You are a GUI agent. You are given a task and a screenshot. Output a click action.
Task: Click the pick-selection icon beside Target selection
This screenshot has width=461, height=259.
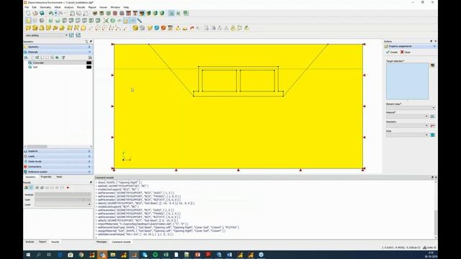pos(432,65)
